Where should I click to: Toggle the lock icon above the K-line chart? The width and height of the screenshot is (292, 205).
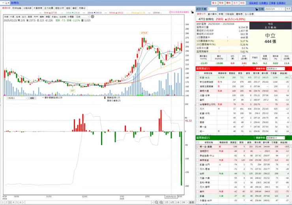point(192,12)
